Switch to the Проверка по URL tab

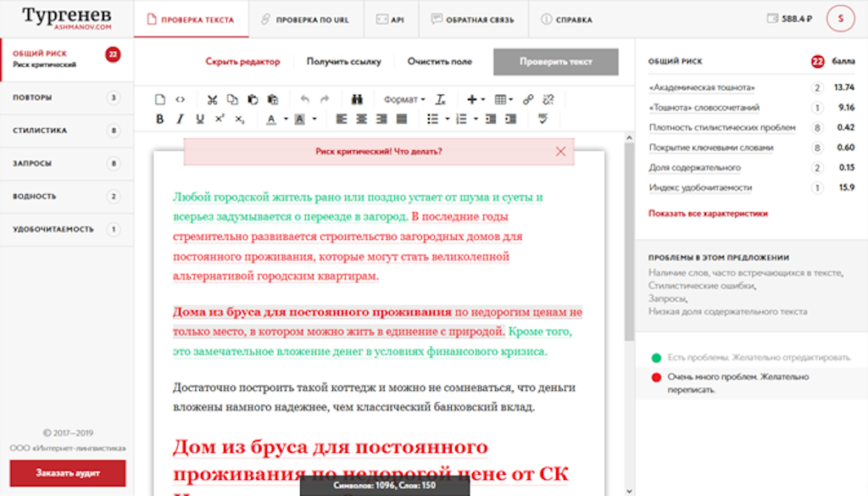tap(305, 20)
